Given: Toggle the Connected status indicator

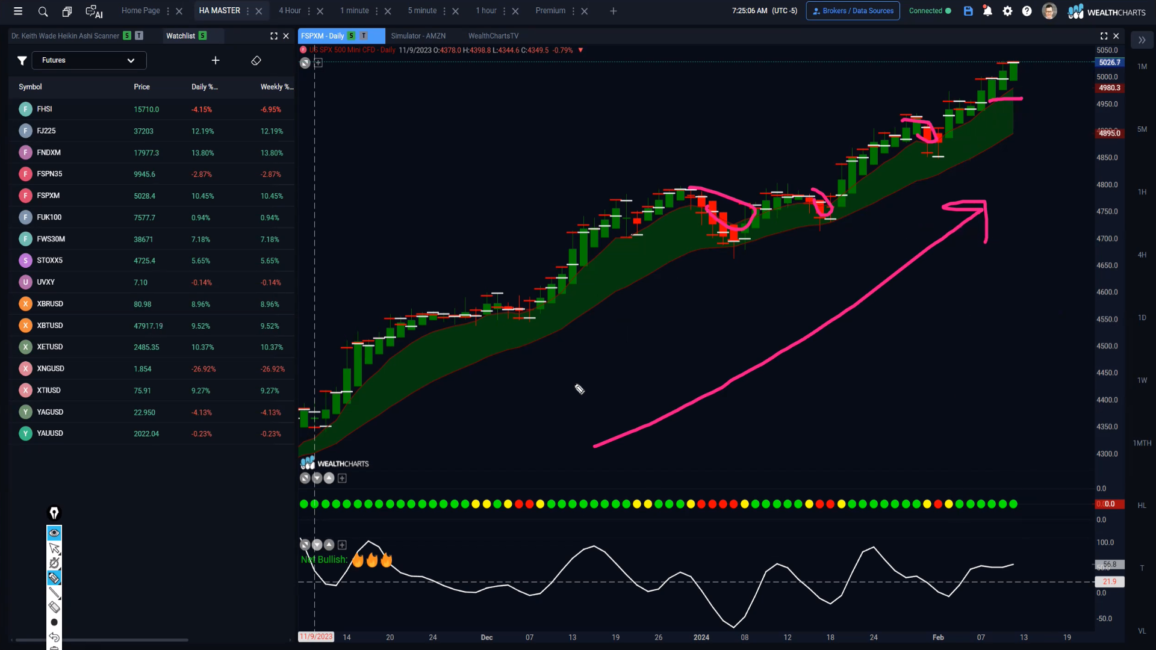Looking at the screenshot, I should tap(930, 11).
